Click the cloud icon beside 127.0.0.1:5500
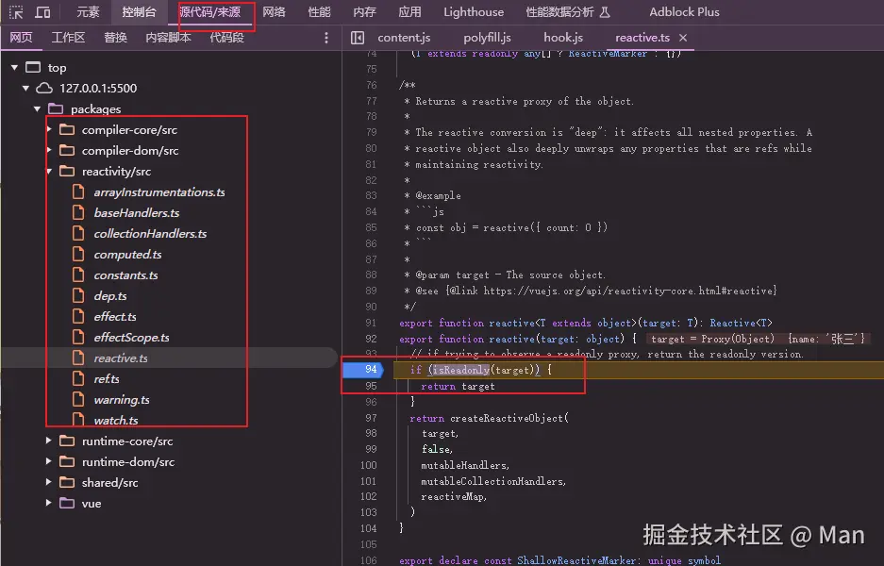Viewport: 884px width, 566px height. click(x=44, y=89)
